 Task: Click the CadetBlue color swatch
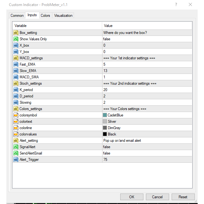[x=105, y=115]
